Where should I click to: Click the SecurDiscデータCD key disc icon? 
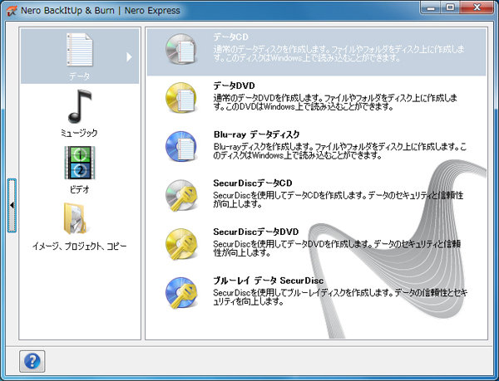point(180,195)
